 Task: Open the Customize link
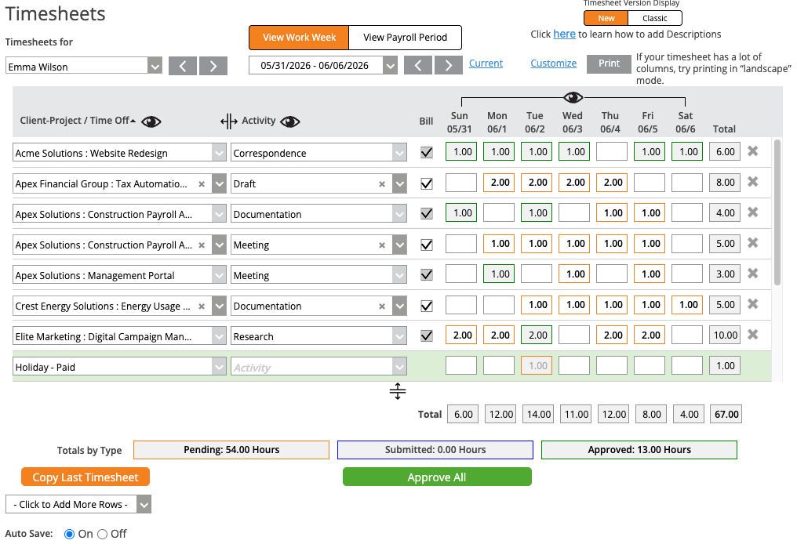pos(553,63)
